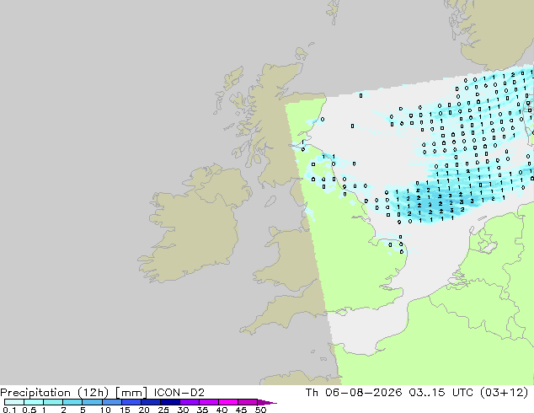This screenshot has width=534, height=413.
Task: Click the 1–2 mm legend color swatch
Action: (x=53, y=402)
